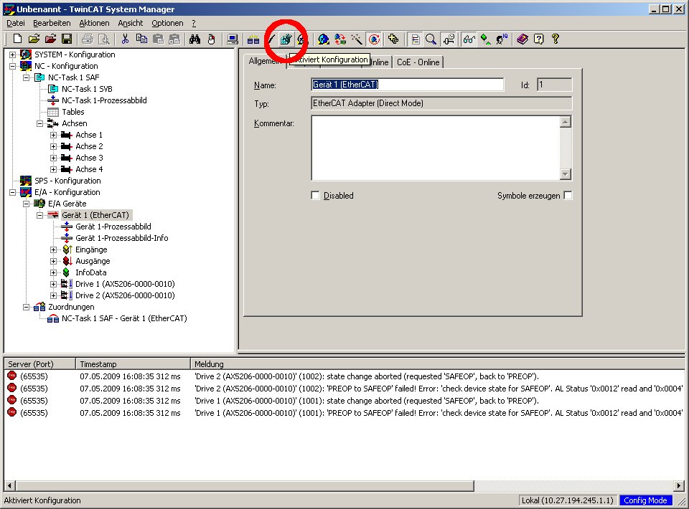Expand the Ausgänge node
The height and width of the screenshot is (509, 689).
click(x=54, y=261)
